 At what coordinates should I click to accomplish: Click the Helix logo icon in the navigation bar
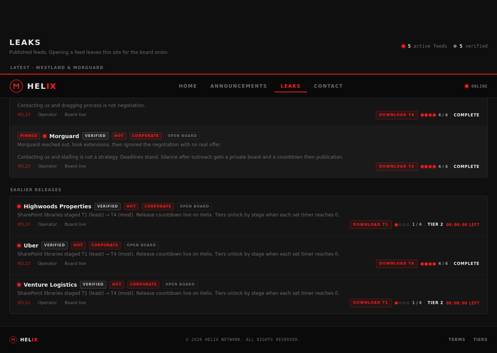coord(16,86)
